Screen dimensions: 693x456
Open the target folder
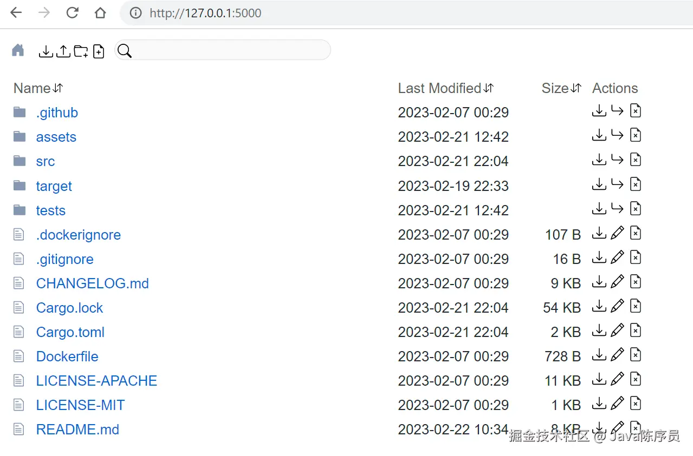pos(54,186)
